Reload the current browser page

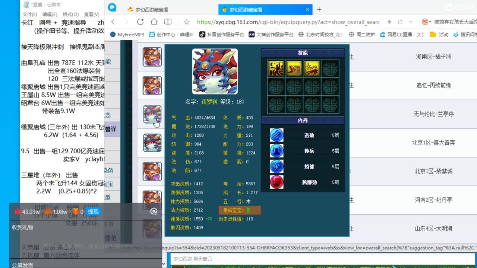pos(140,22)
